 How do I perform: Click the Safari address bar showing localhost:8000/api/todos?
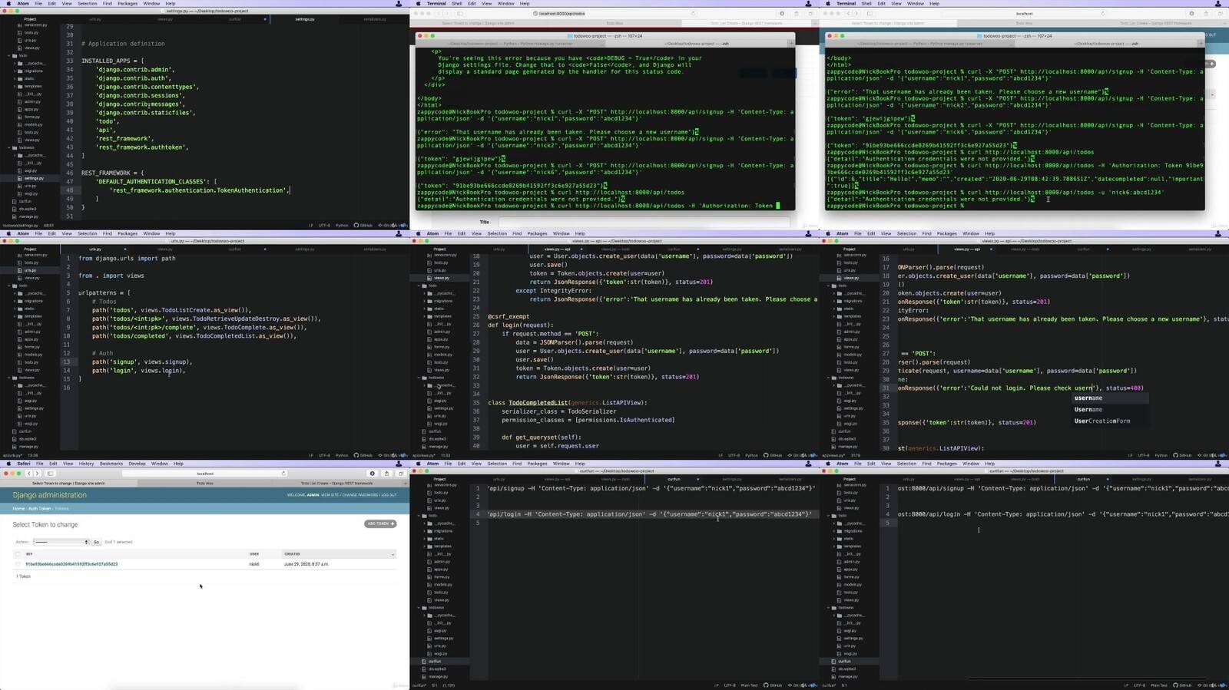click(614, 13)
